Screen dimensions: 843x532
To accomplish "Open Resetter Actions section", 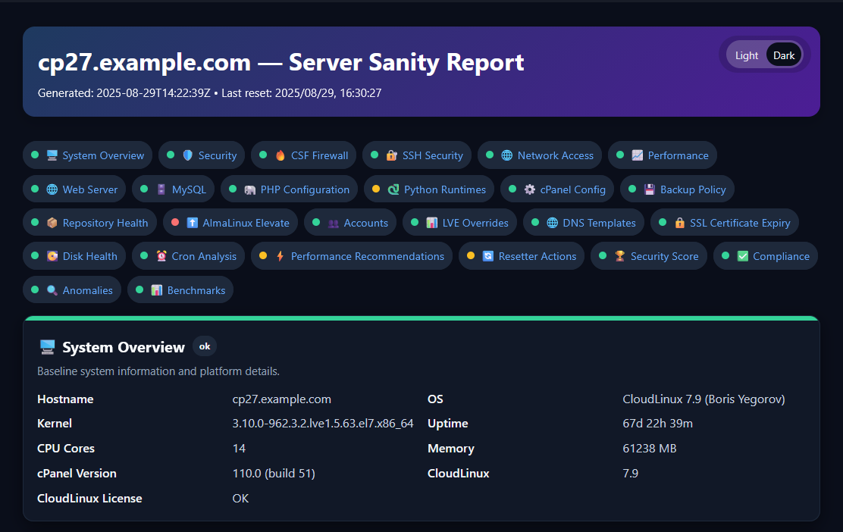I will [x=522, y=256].
